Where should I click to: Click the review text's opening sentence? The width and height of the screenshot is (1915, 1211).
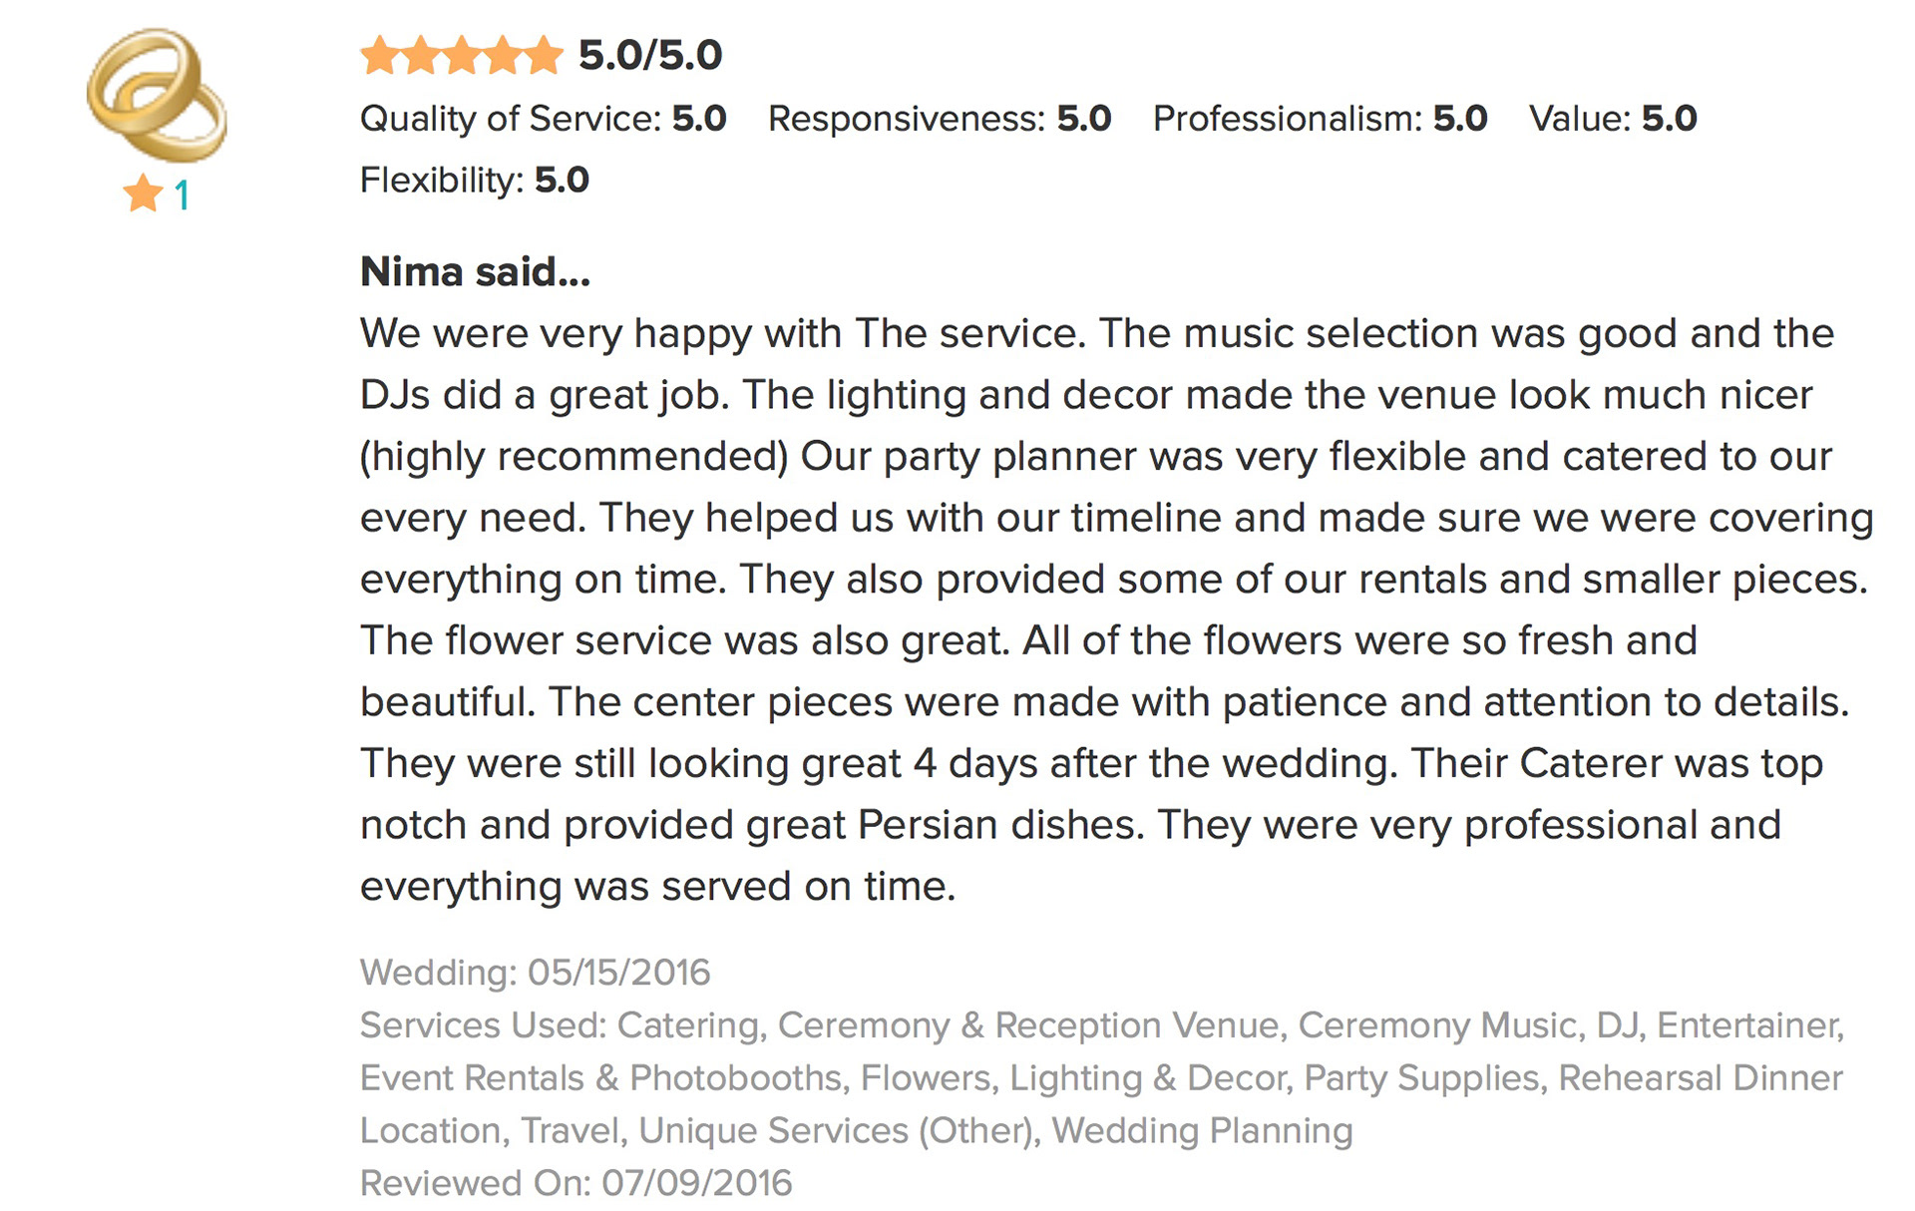pos(722,333)
